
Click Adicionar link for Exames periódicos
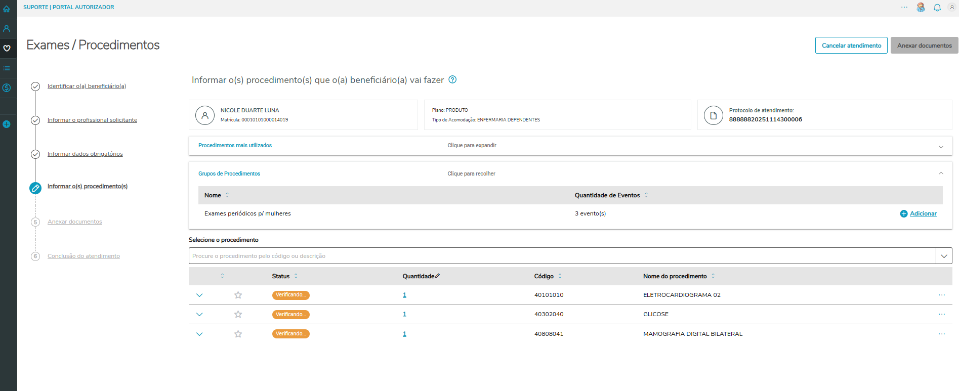point(923,214)
